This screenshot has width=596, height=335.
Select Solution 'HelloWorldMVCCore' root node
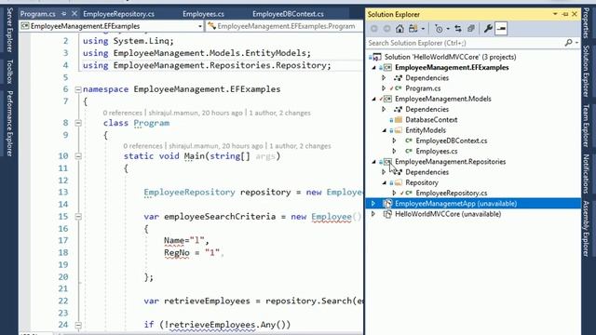pyautogui.click(x=450, y=57)
